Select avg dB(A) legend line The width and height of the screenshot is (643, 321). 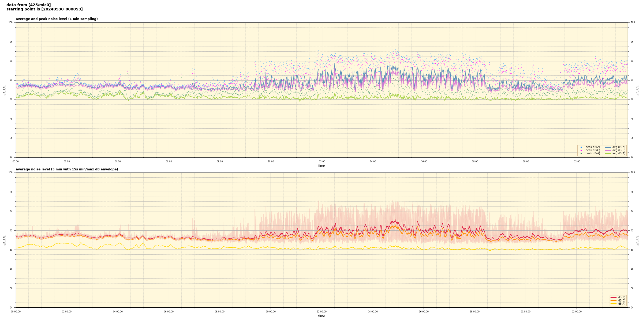608,154
